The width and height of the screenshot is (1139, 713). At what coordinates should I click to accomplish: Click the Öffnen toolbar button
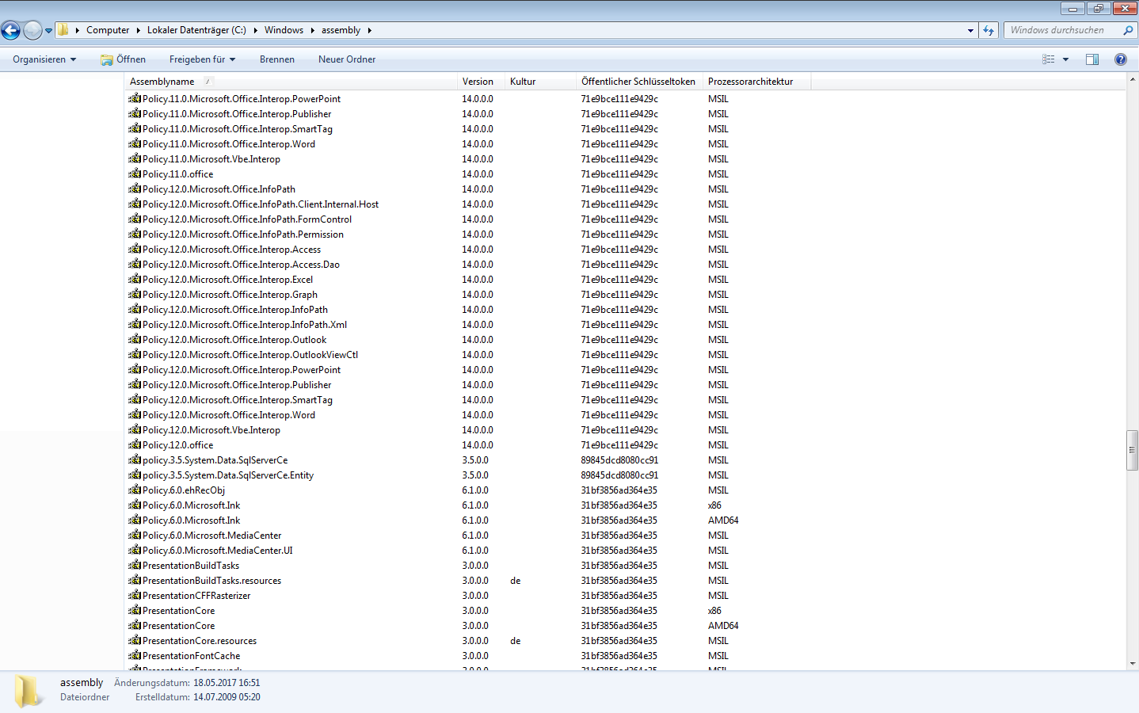124,59
